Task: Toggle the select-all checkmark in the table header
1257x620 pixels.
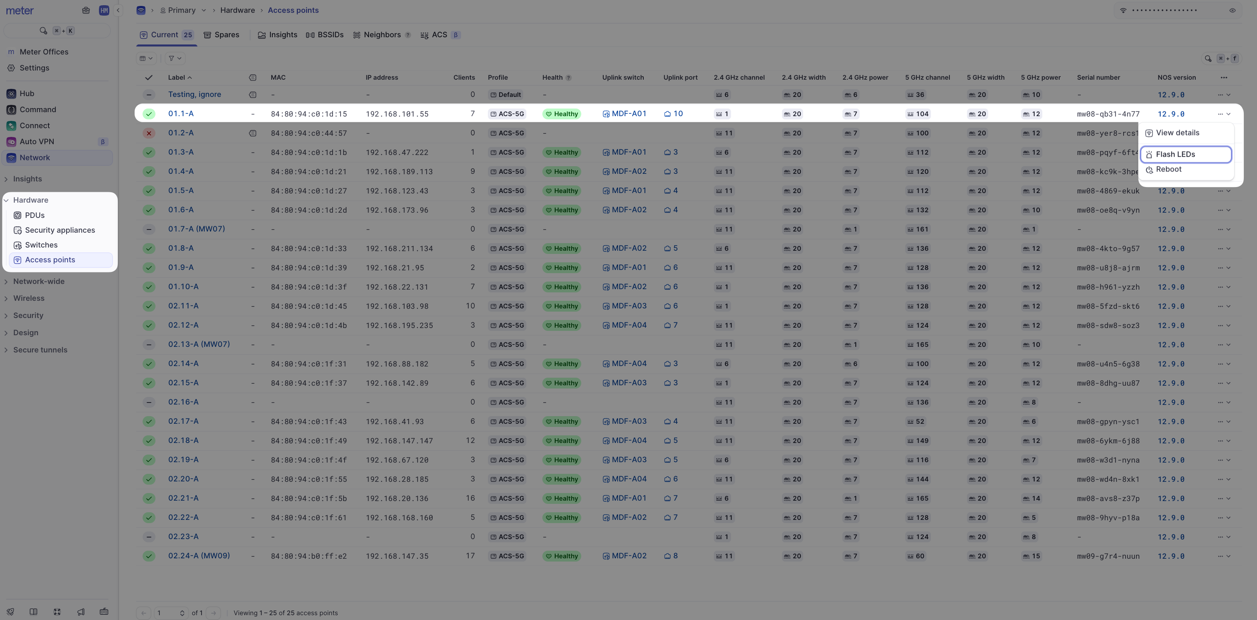Action: click(x=149, y=77)
